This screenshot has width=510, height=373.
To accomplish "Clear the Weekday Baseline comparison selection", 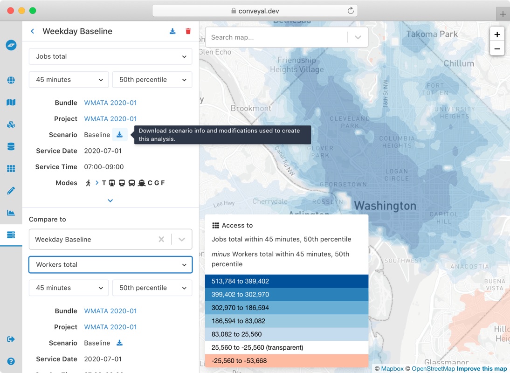I will pos(161,240).
